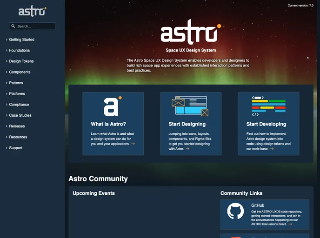The width and height of the screenshot is (320, 238).
Task: Click the astro logo in the sidebar
Action: point(32,12)
